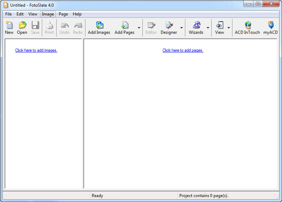Click the Redo arrow icon

[78, 25]
